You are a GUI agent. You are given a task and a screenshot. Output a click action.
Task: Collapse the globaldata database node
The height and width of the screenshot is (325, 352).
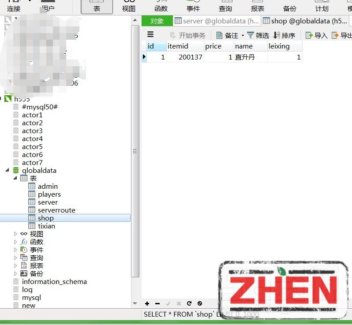7,171
